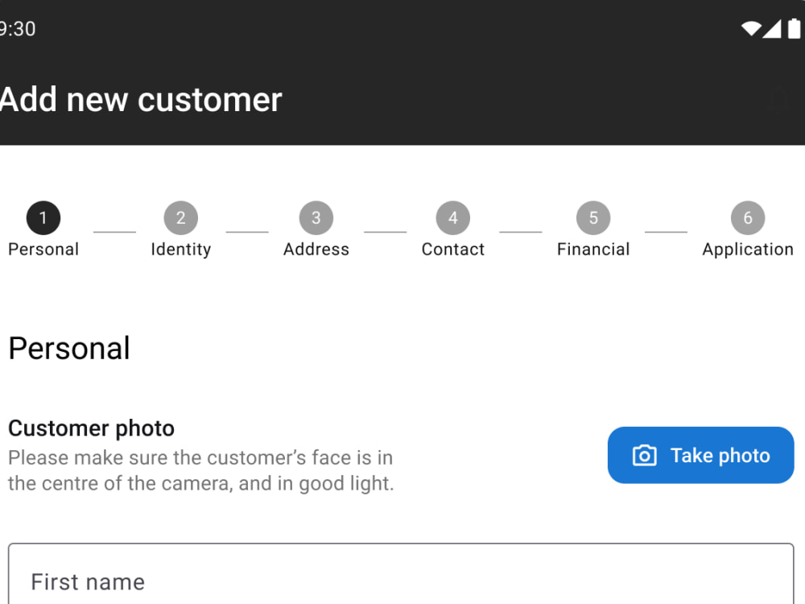Click the customer's face instruction text
The height and width of the screenshot is (604, 805).
(200, 470)
